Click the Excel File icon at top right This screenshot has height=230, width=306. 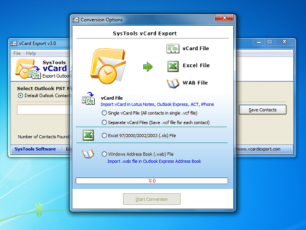click(x=173, y=66)
